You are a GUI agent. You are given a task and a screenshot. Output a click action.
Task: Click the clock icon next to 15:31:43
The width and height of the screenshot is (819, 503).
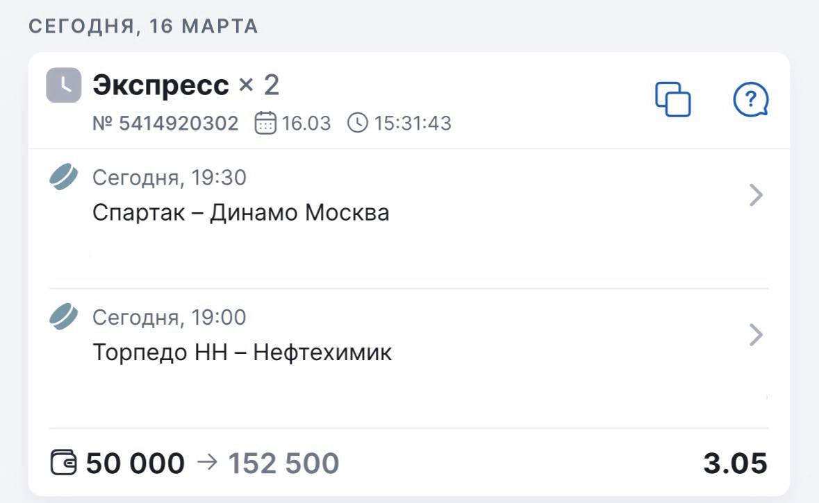(357, 123)
